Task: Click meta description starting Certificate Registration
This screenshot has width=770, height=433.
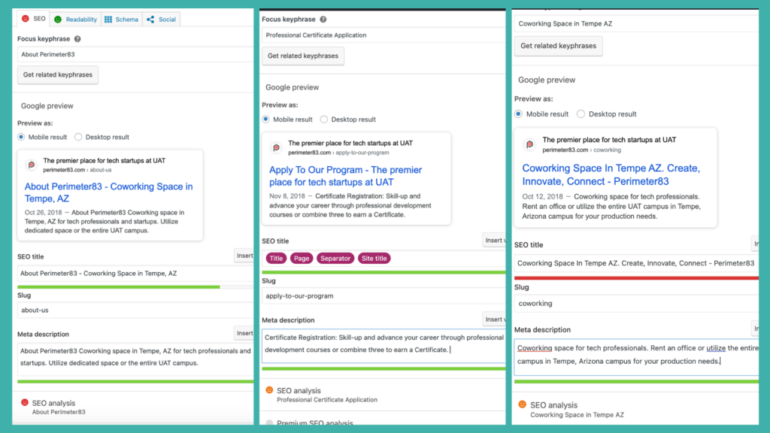Action: tap(383, 346)
